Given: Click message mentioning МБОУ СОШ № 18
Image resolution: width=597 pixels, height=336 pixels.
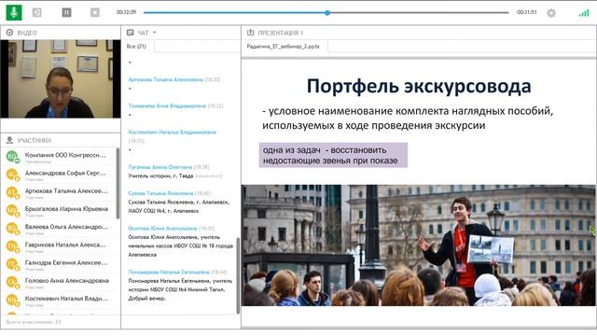Looking at the screenshot, I should pyautogui.click(x=180, y=245).
